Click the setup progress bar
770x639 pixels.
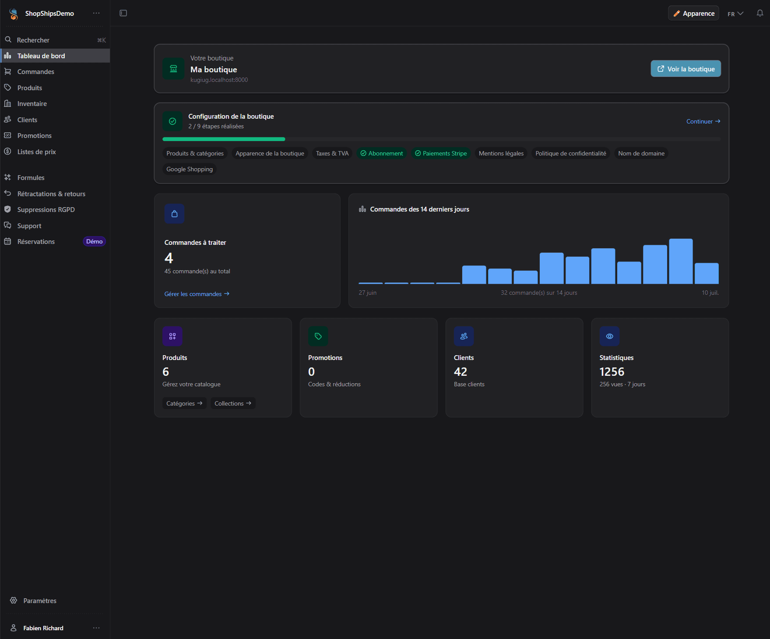click(441, 139)
